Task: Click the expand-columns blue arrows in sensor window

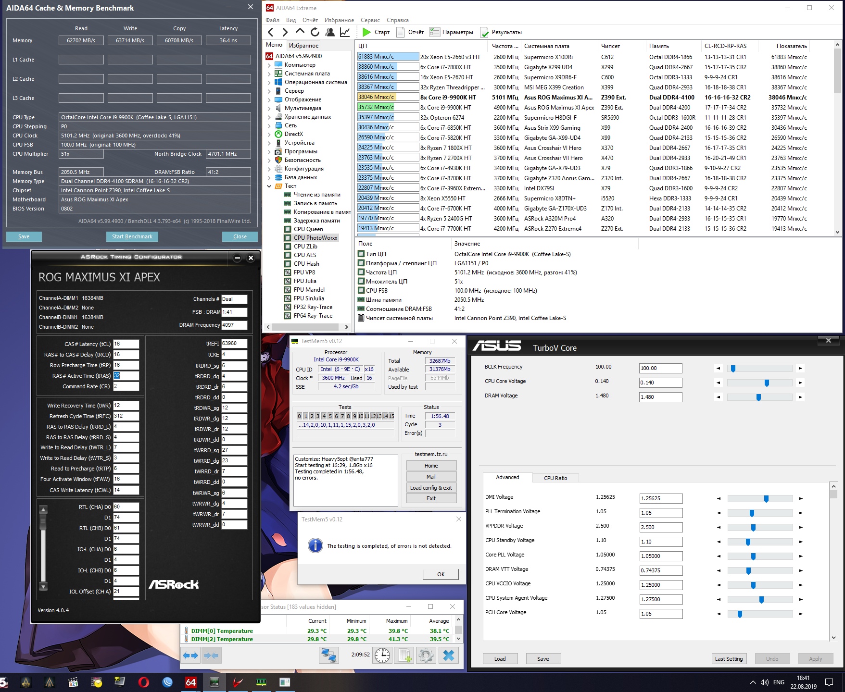Action: coord(190,655)
